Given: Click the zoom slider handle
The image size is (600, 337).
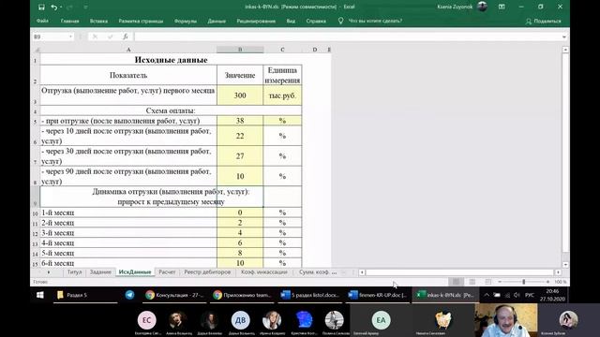Looking at the screenshot, I should pos(524,282).
